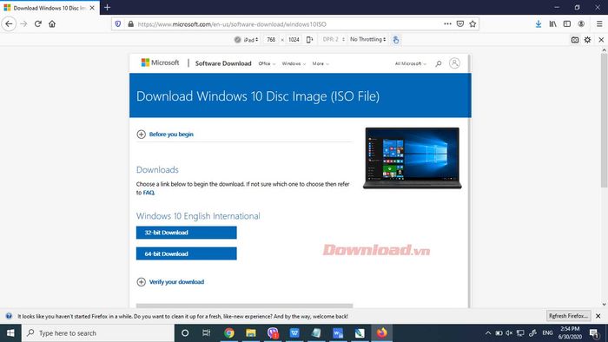Click the Windows laptop image
Viewport: 608px width, 342px height.
coord(413,158)
